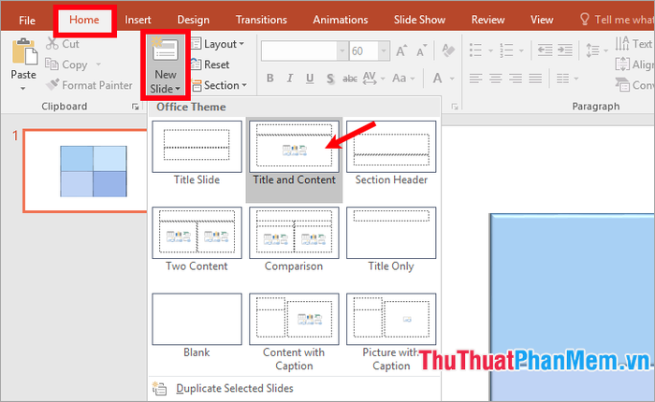Toggle Bold formatting
The image size is (655, 402).
(x=269, y=79)
